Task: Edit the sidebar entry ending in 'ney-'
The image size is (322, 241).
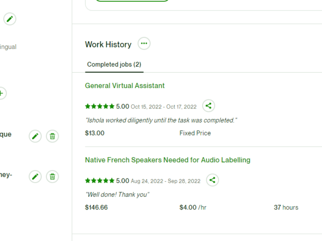Action: click(35, 176)
